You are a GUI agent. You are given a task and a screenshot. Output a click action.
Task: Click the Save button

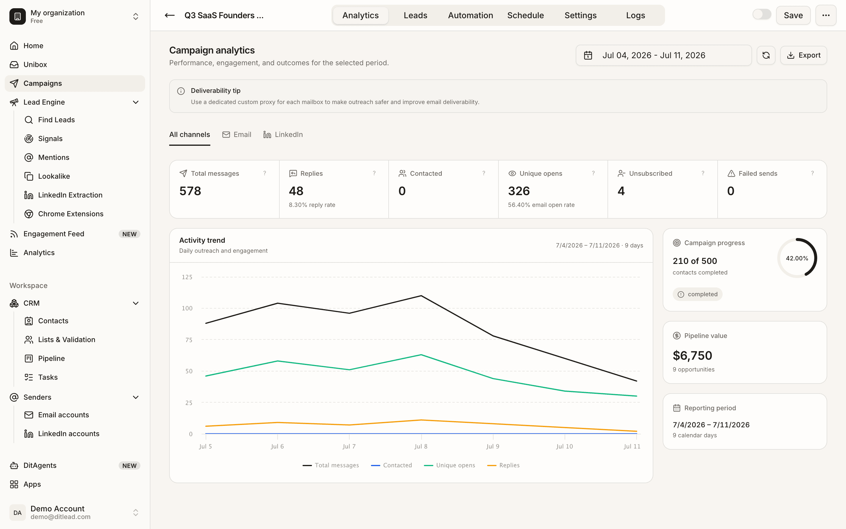793,15
